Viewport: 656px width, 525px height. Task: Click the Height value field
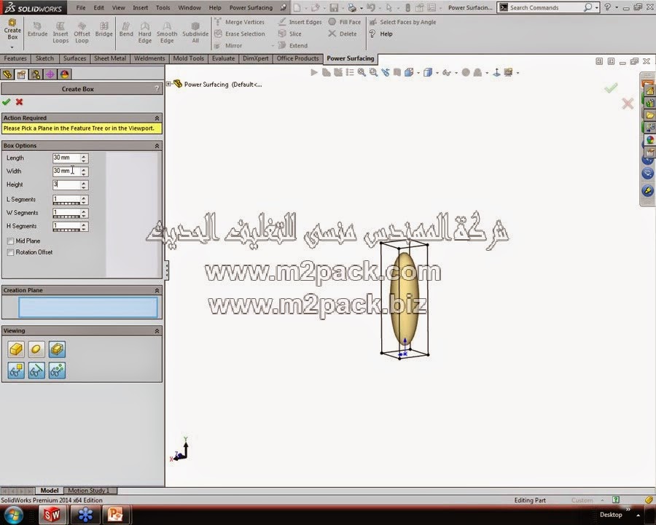coord(66,184)
